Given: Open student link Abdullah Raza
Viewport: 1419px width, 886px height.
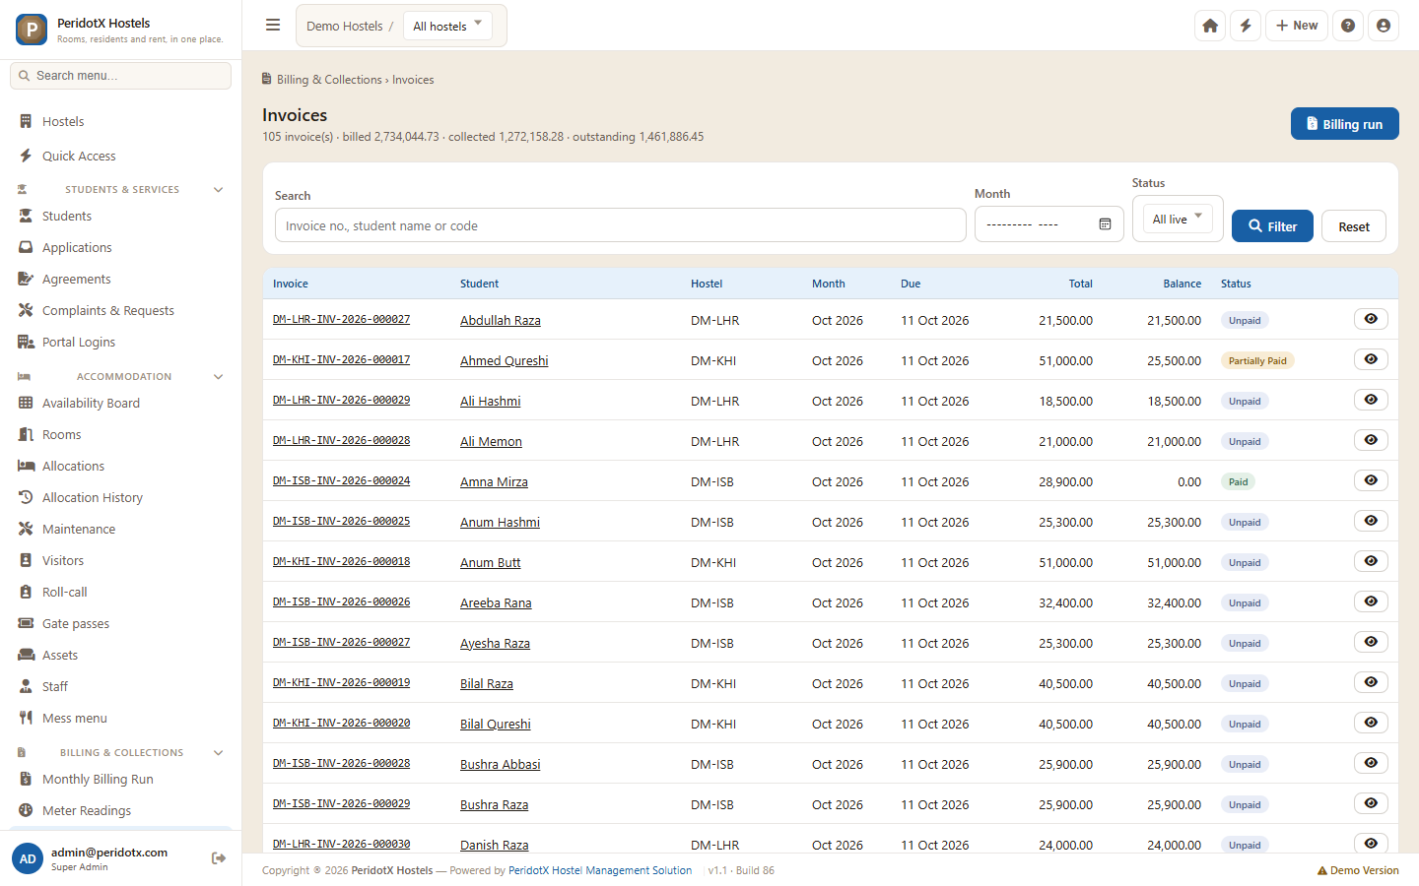Looking at the screenshot, I should tap(500, 320).
